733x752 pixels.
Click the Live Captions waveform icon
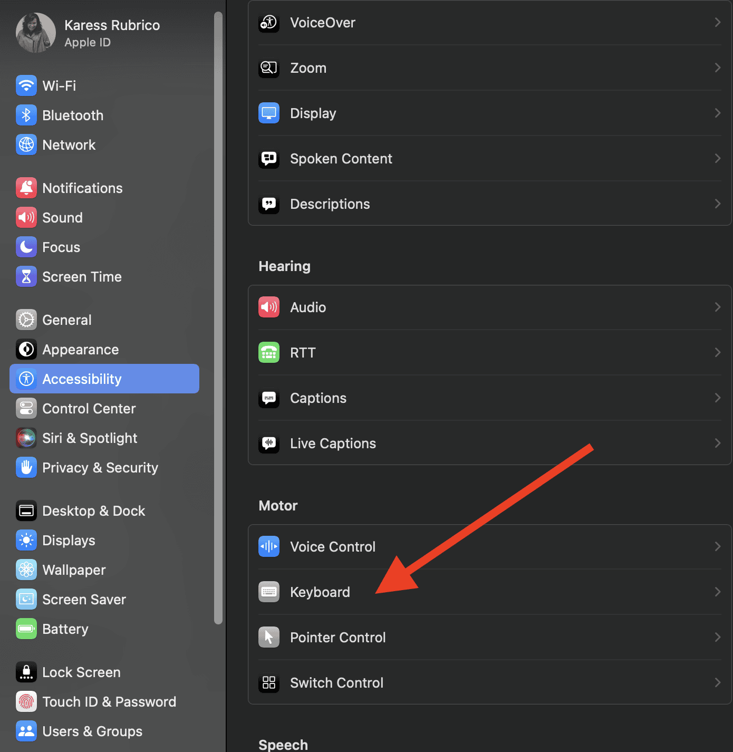tap(269, 444)
